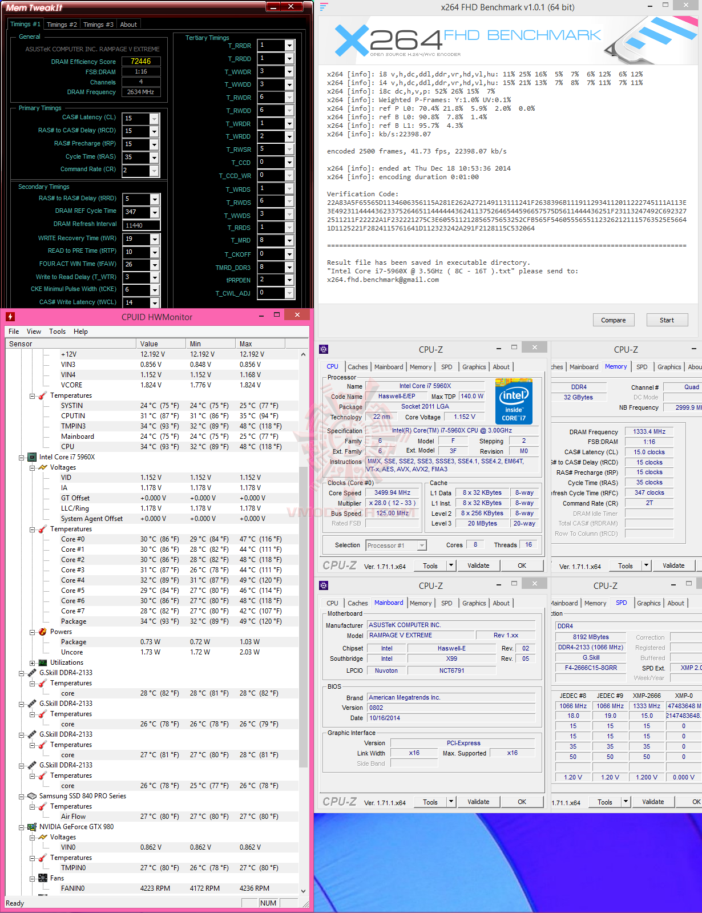702x913 pixels.
Task: Close the HWMonitor window
Action: coord(297,315)
